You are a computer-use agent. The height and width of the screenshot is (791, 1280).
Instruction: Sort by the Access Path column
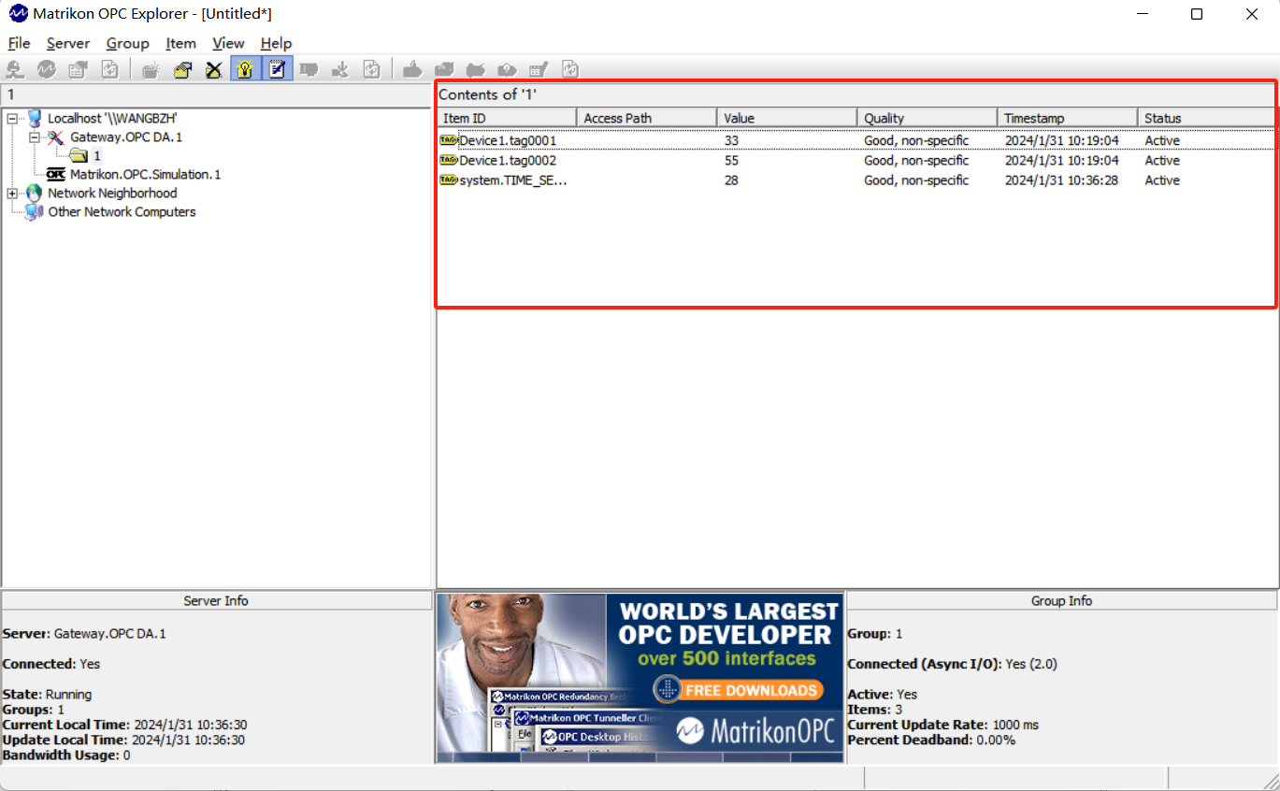[647, 118]
